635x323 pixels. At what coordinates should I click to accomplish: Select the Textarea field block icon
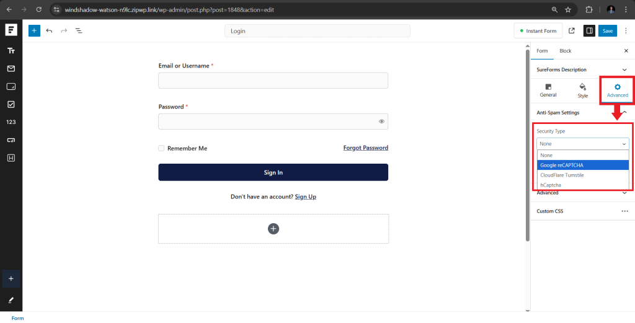pyautogui.click(x=11, y=87)
